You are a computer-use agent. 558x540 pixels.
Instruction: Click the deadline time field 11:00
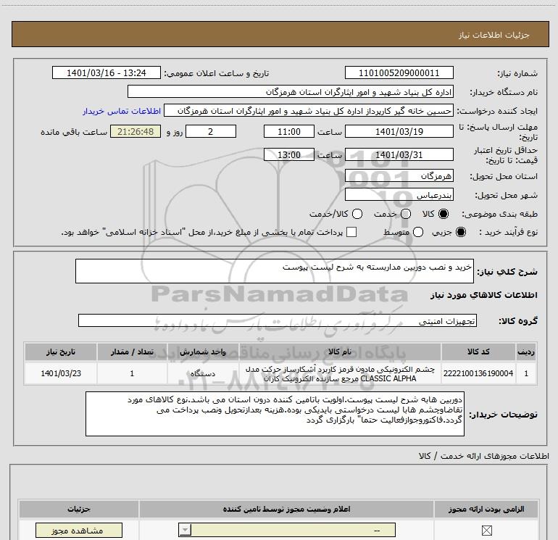click(289, 131)
